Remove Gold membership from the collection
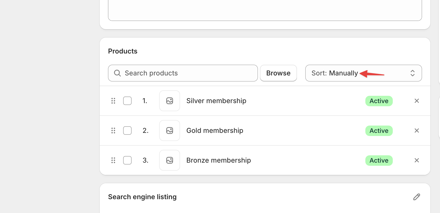The height and width of the screenshot is (213, 440). [x=417, y=131]
